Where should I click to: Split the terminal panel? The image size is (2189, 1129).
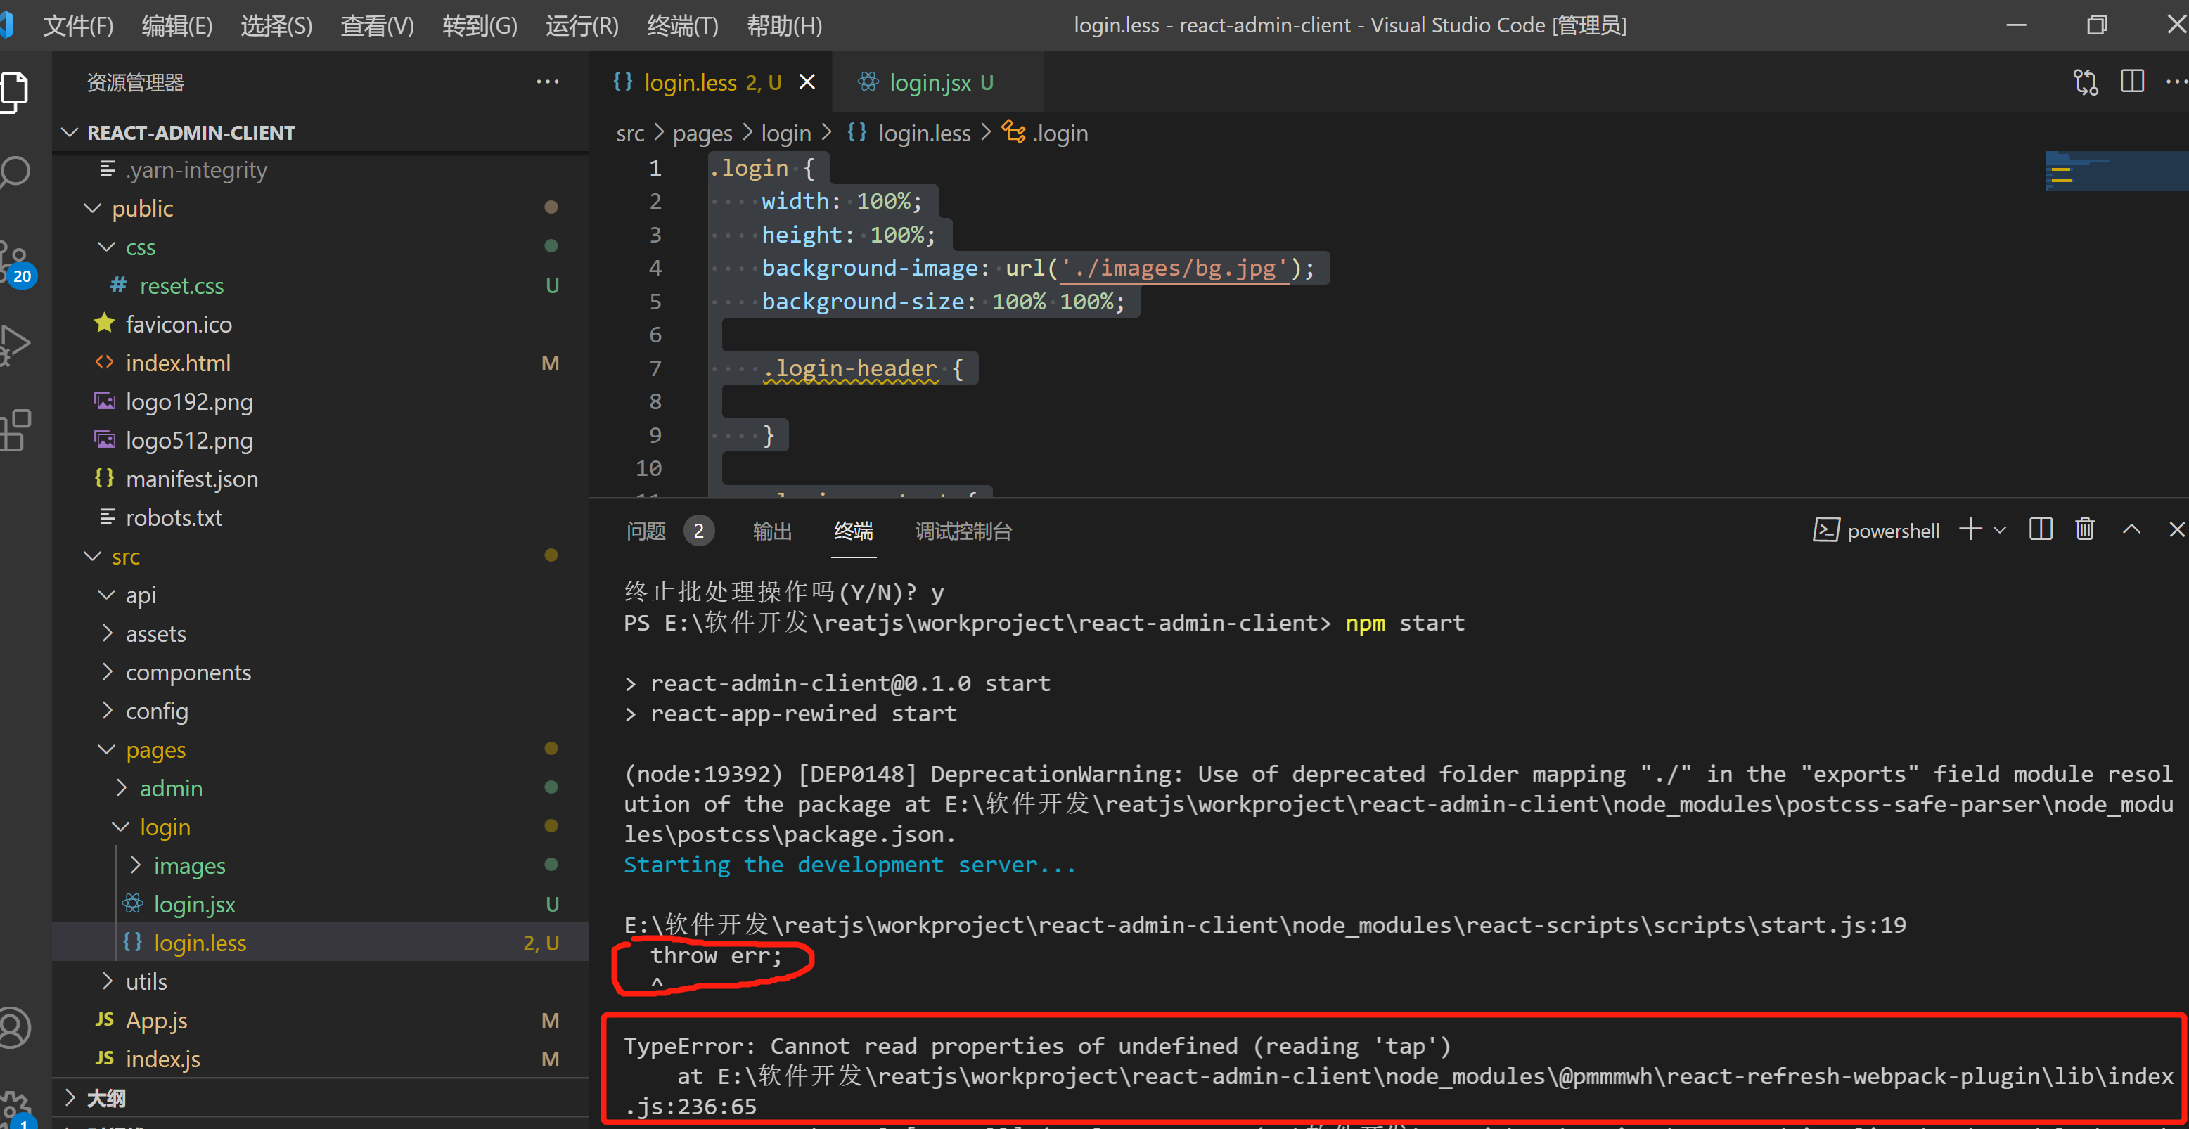tap(2041, 529)
